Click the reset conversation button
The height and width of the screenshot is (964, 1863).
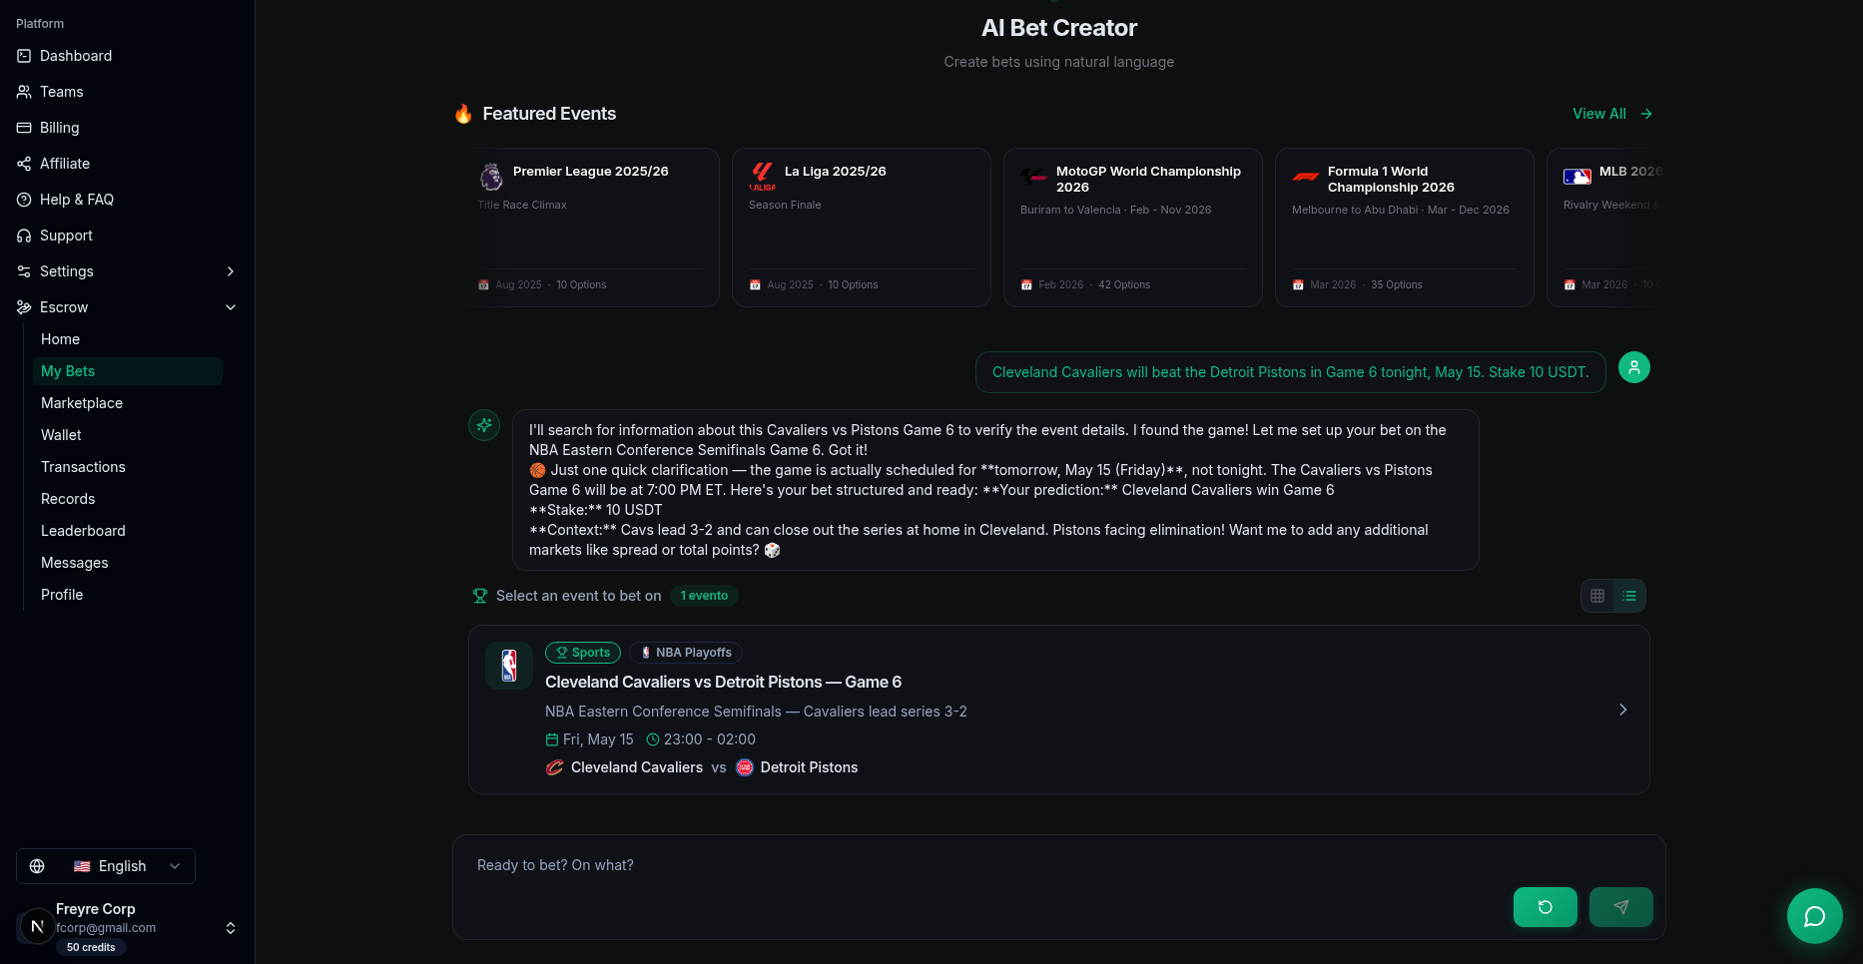(x=1546, y=907)
